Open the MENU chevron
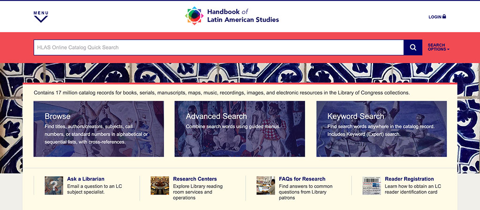Image resolution: width=480 pixels, height=210 pixels. pos(41,19)
